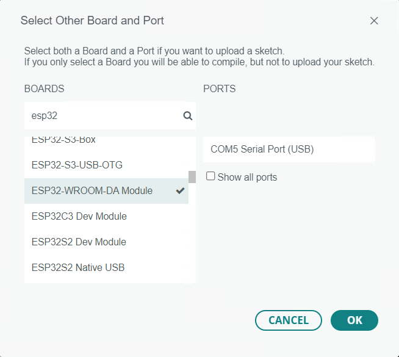Select ESP32S2 Dev Module board

(x=106, y=242)
